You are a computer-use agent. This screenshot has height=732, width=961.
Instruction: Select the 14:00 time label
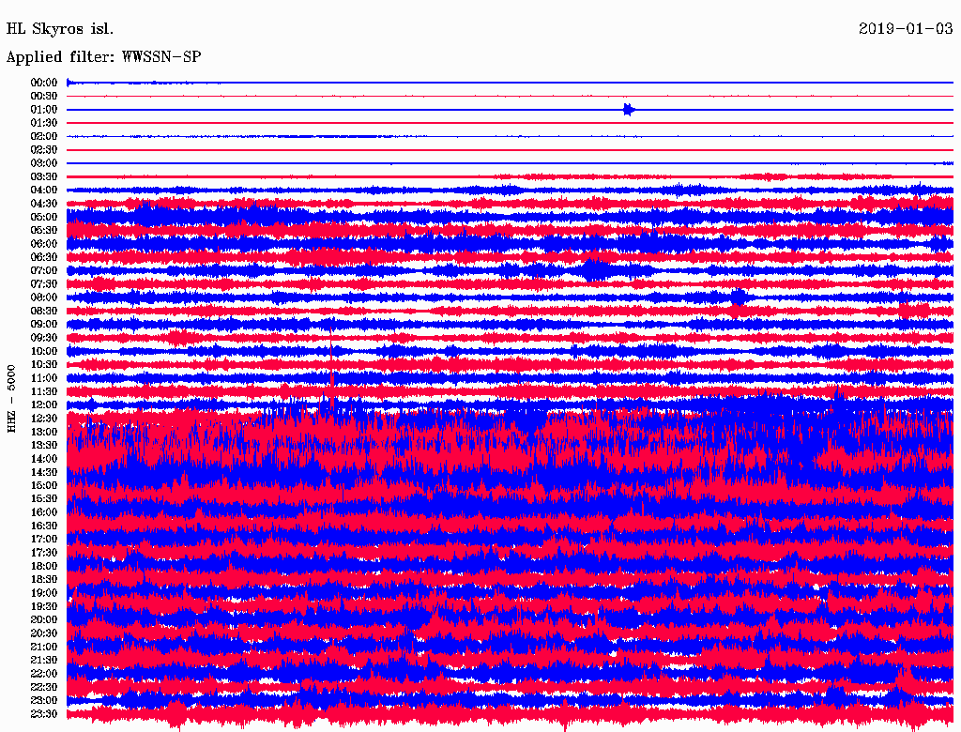(x=44, y=459)
